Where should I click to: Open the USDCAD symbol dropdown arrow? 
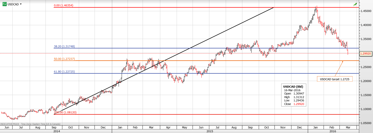coord(21,4)
